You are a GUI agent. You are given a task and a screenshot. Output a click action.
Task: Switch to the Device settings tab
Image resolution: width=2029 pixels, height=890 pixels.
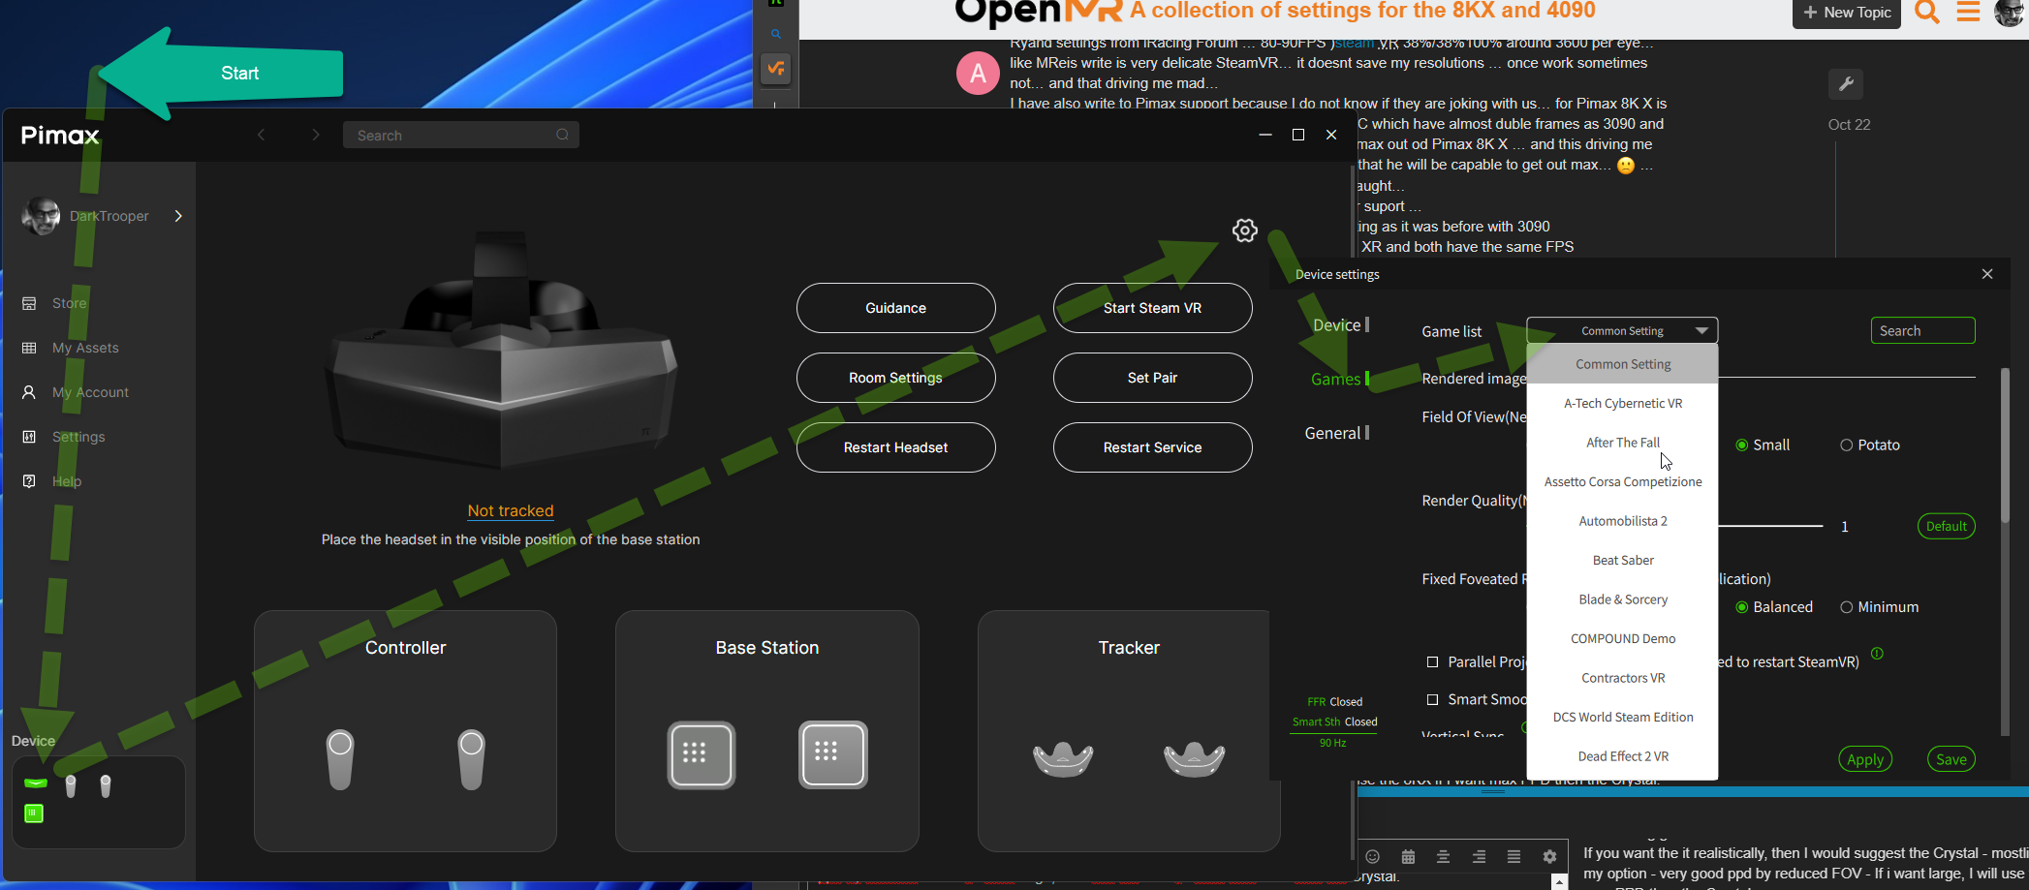pyautogui.click(x=1336, y=325)
